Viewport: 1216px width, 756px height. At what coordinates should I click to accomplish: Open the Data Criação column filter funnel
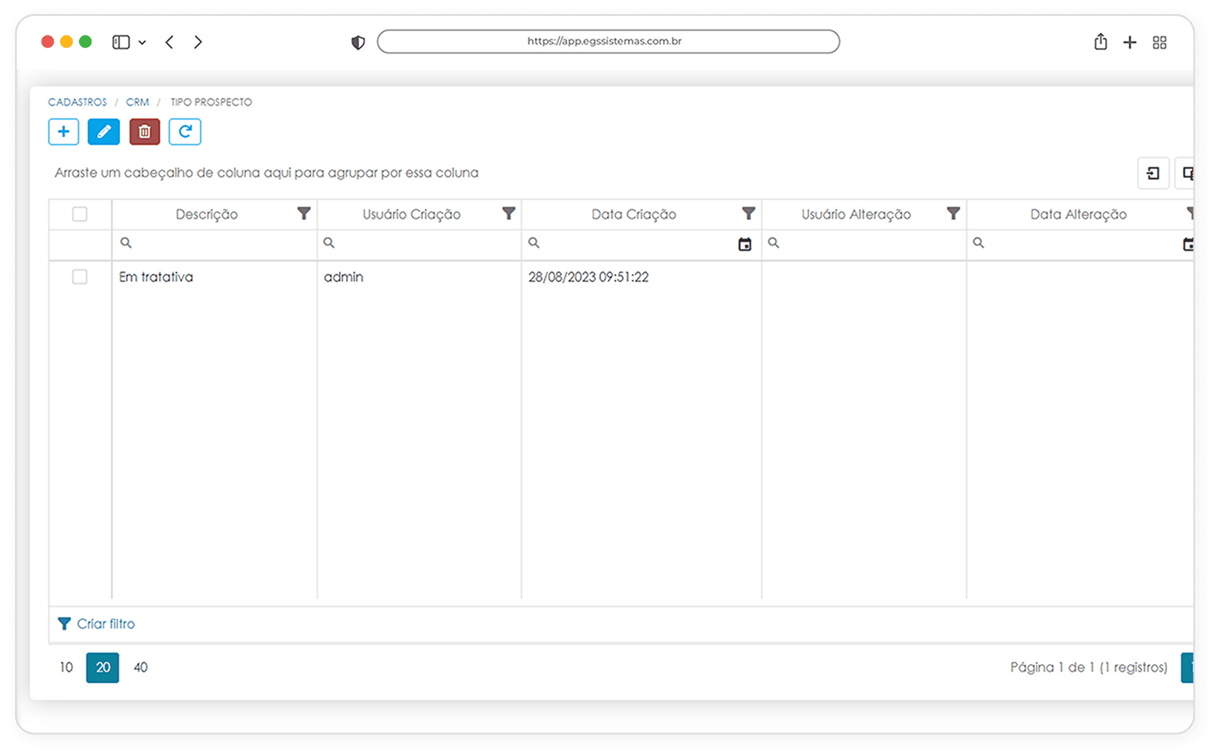748,213
